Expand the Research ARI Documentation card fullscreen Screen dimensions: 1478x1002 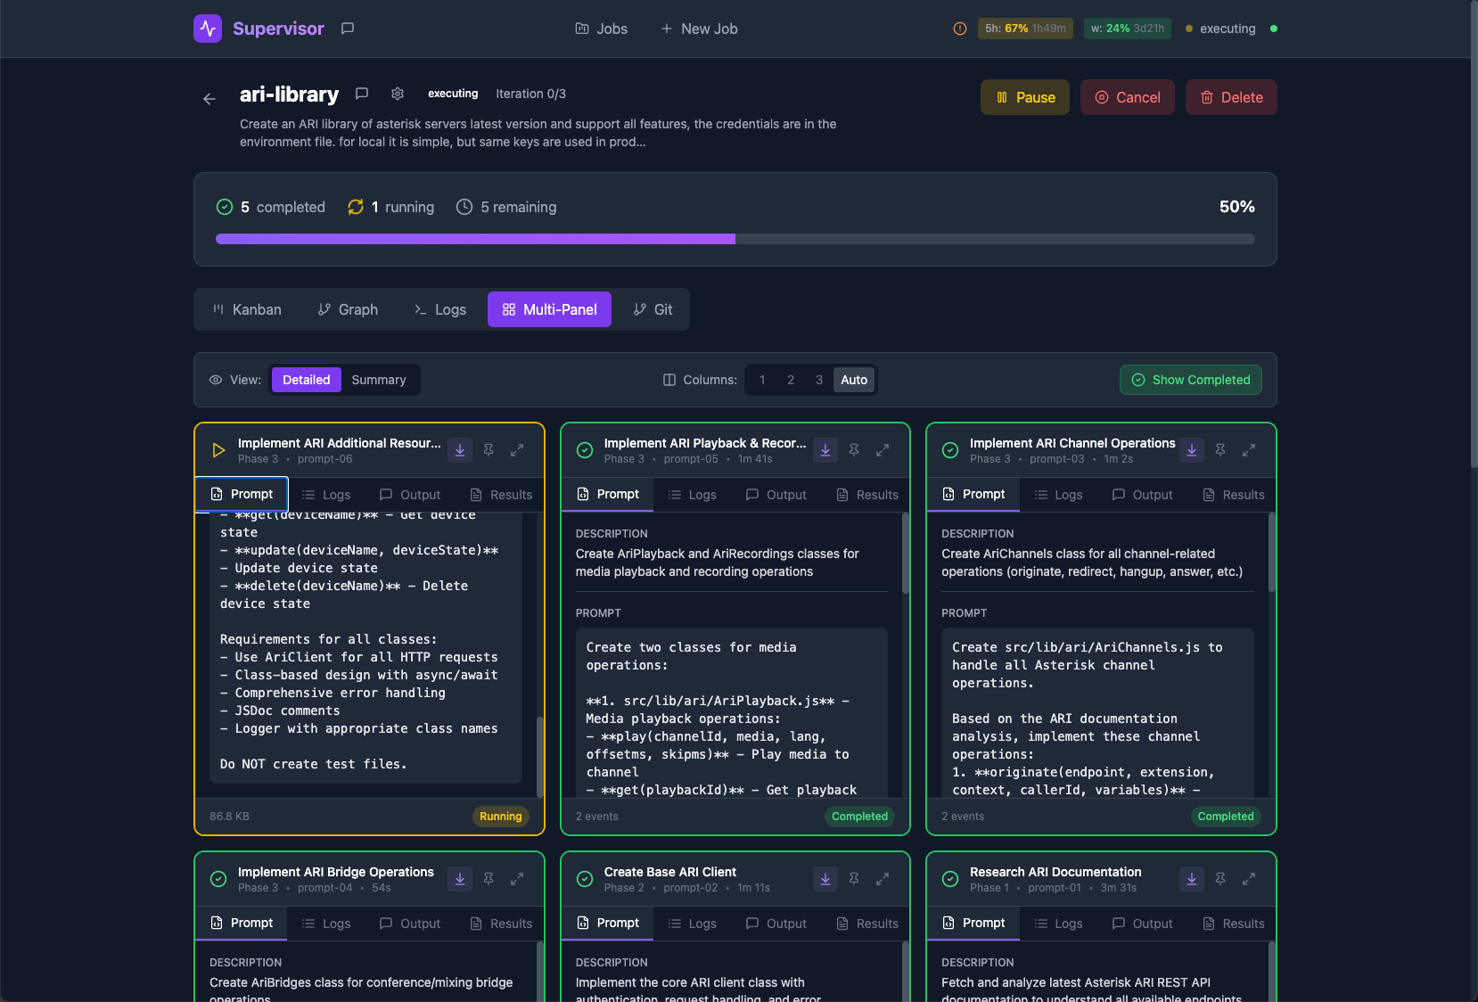[1249, 879]
